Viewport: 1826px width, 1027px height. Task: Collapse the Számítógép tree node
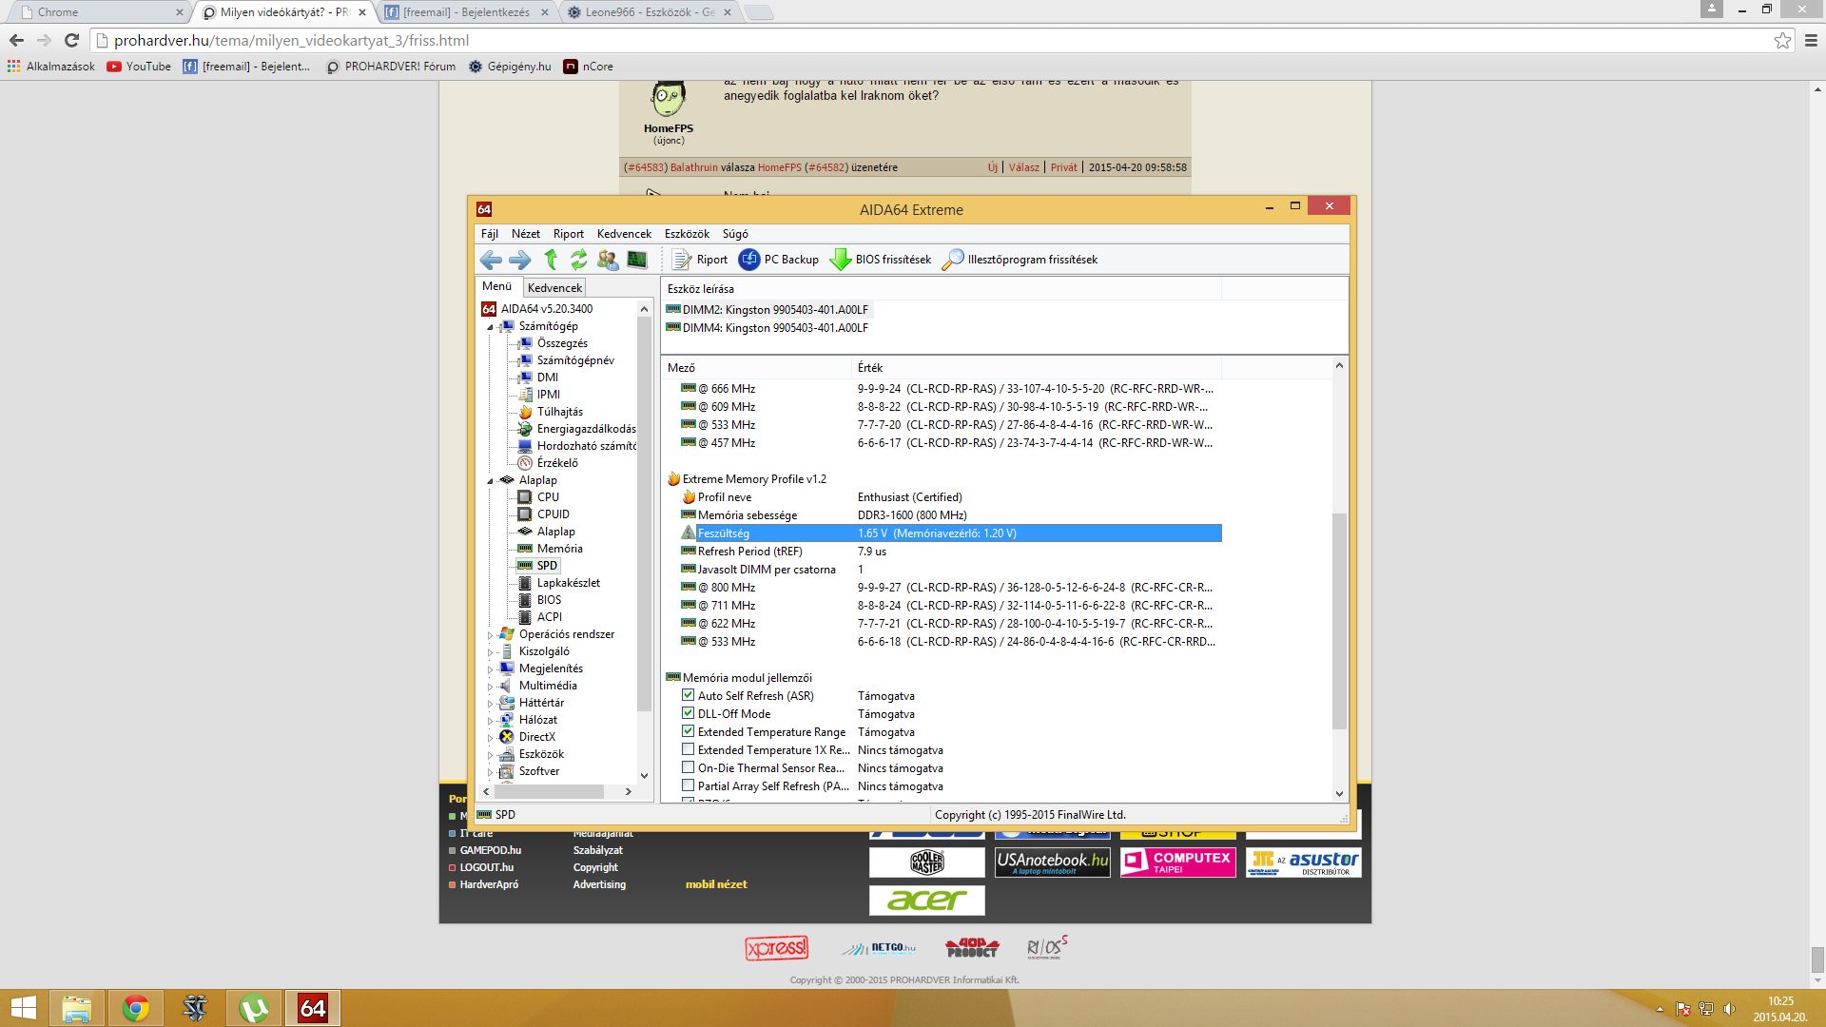(x=491, y=327)
